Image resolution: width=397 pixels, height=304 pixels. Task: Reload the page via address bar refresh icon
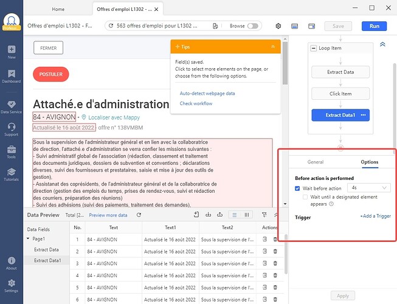coord(111,26)
